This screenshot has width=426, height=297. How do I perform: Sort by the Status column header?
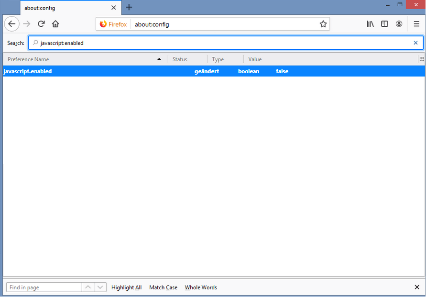click(x=179, y=59)
